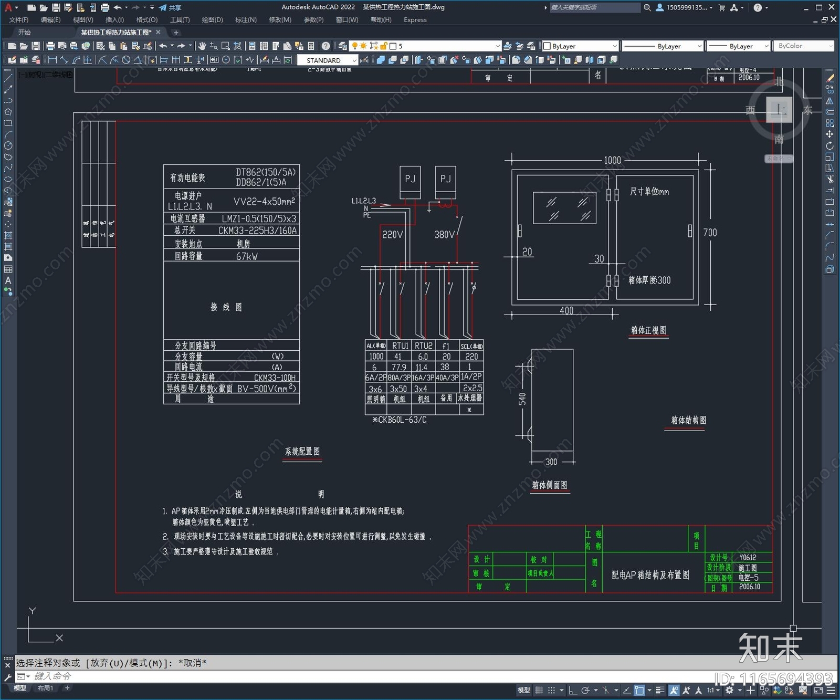Click the Undo arrow in standard toolbar
The height and width of the screenshot is (700, 840).
(x=163, y=46)
